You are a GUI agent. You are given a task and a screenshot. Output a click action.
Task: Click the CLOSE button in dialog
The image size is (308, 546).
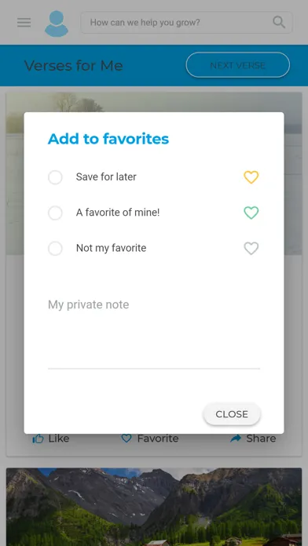click(232, 414)
